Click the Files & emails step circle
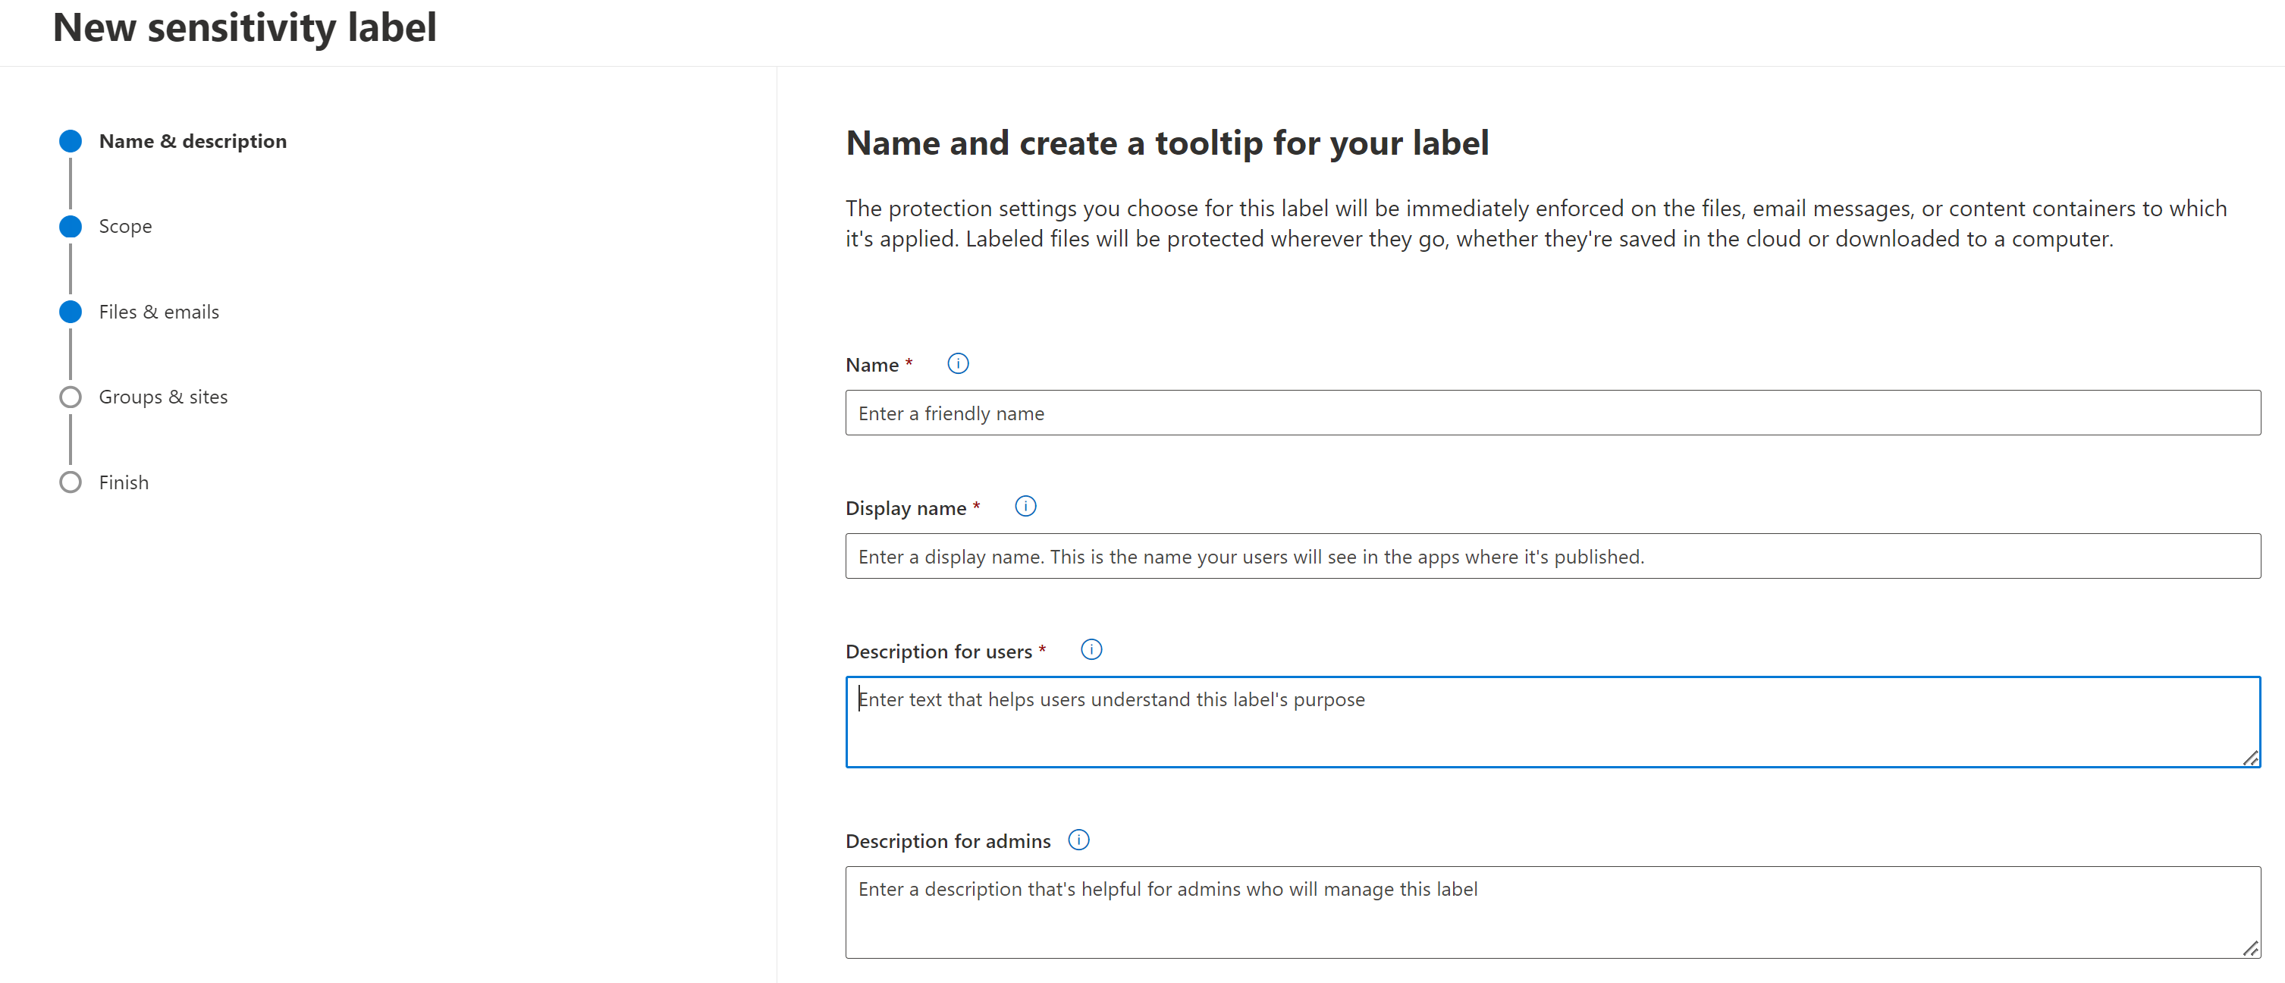The image size is (2285, 983). click(x=70, y=312)
